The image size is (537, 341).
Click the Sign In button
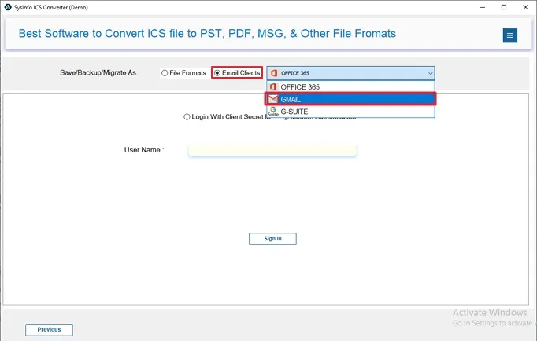[x=272, y=239]
